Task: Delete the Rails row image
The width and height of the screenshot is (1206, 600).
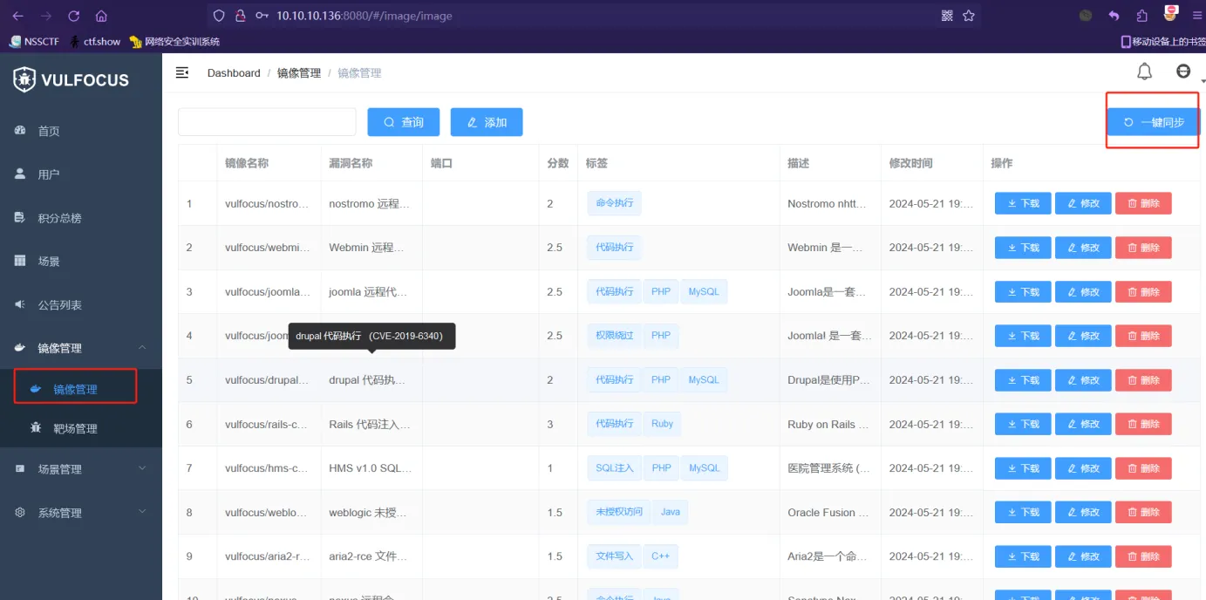Action: (1143, 424)
